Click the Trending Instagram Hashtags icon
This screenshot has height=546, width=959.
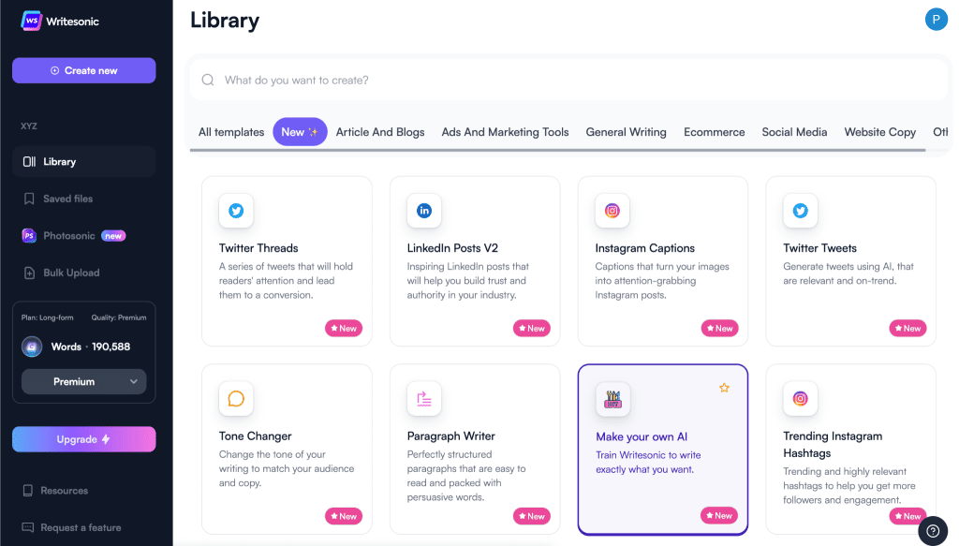(x=800, y=399)
